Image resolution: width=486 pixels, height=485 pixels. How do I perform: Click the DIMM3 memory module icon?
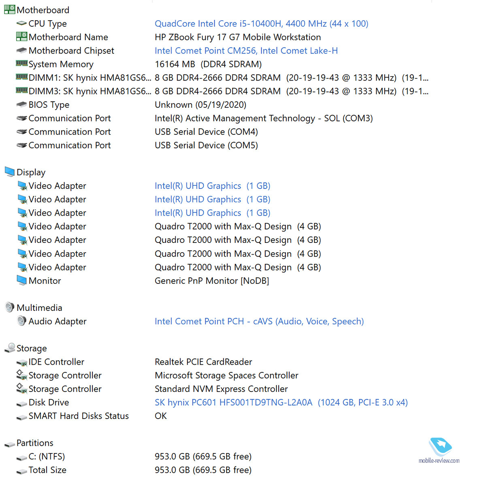tap(21, 90)
